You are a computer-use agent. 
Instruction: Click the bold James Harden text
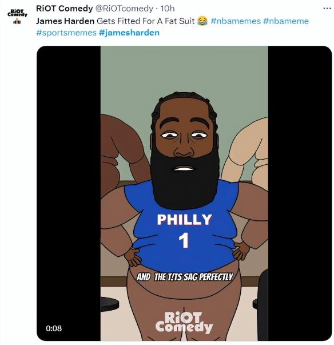[x=65, y=21]
